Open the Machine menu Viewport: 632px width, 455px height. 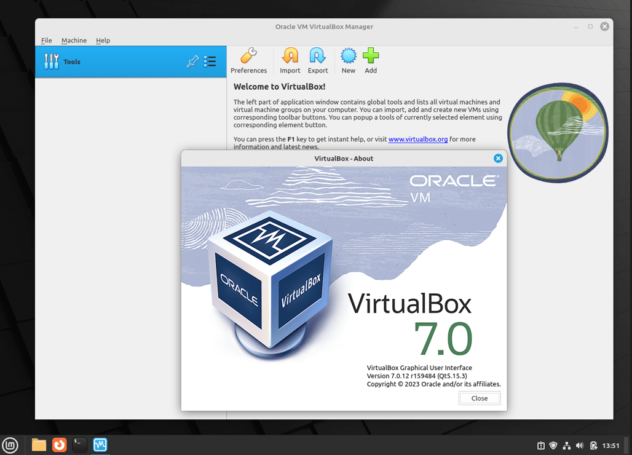pyautogui.click(x=74, y=41)
